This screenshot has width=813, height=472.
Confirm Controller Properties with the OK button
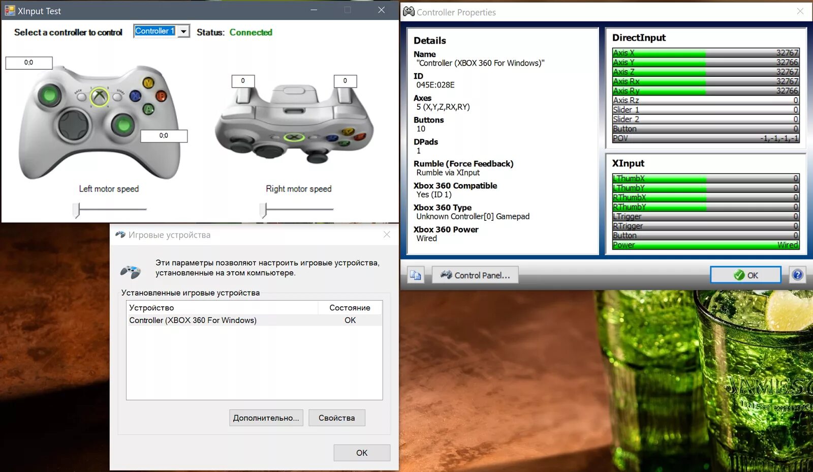tap(745, 275)
